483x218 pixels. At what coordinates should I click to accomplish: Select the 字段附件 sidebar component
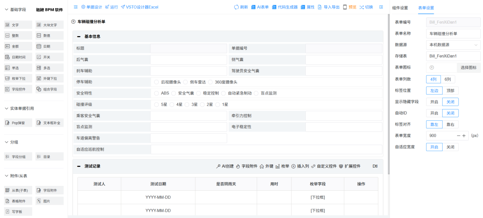(49, 190)
